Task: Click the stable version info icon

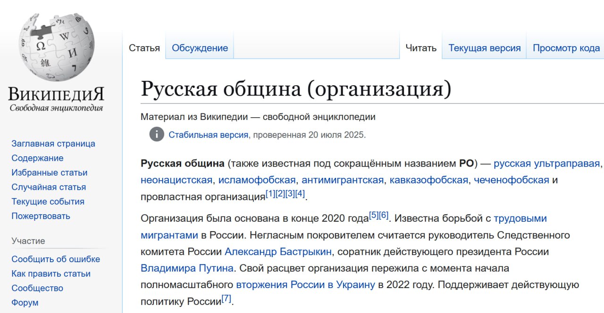Action: pos(157,135)
